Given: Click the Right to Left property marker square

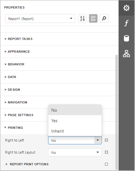Looking at the screenshot, I should [106, 140].
